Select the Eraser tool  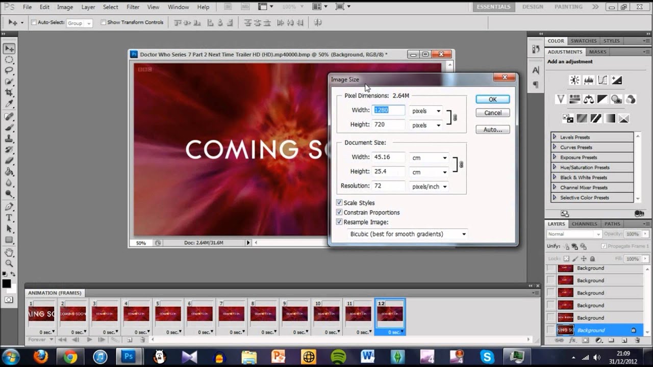[x=9, y=161]
